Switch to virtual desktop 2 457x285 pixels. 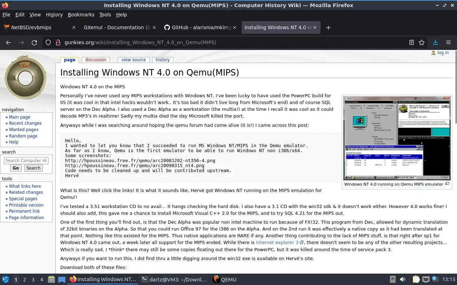click(24, 280)
